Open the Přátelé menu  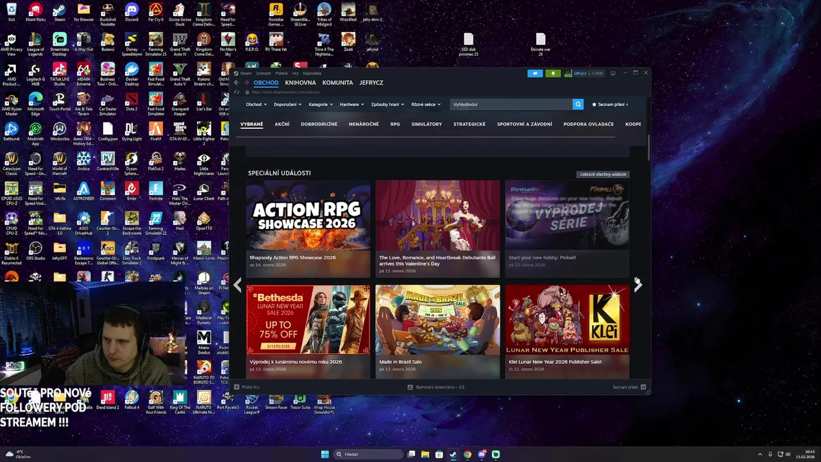coord(281,73)
